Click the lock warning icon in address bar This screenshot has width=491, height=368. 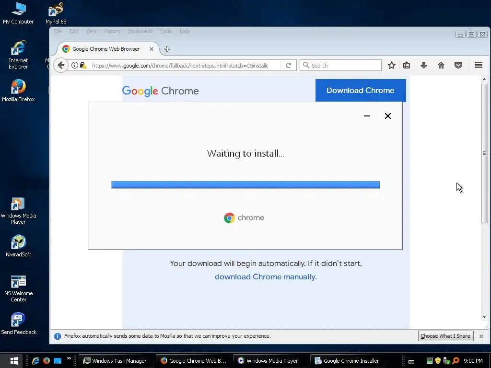pos(83,65)
